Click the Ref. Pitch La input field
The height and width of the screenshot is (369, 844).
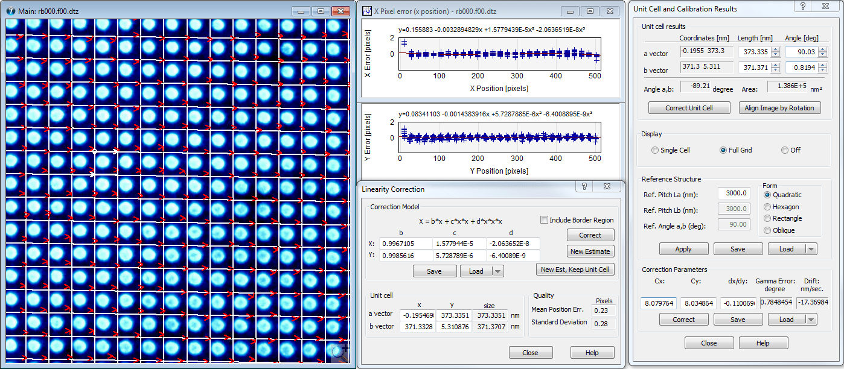[734, 194]
